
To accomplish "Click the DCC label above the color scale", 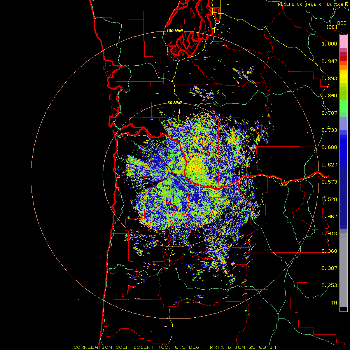I will [342, 23].
